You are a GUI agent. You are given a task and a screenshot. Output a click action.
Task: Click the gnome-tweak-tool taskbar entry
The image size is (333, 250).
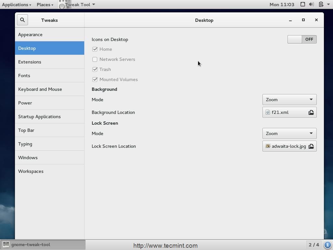point(43,245)
